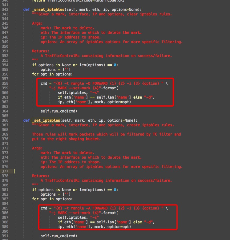230x240 pixels.
Task: Click line number 377 in the gutter
Action: click(x=5, y=171)
